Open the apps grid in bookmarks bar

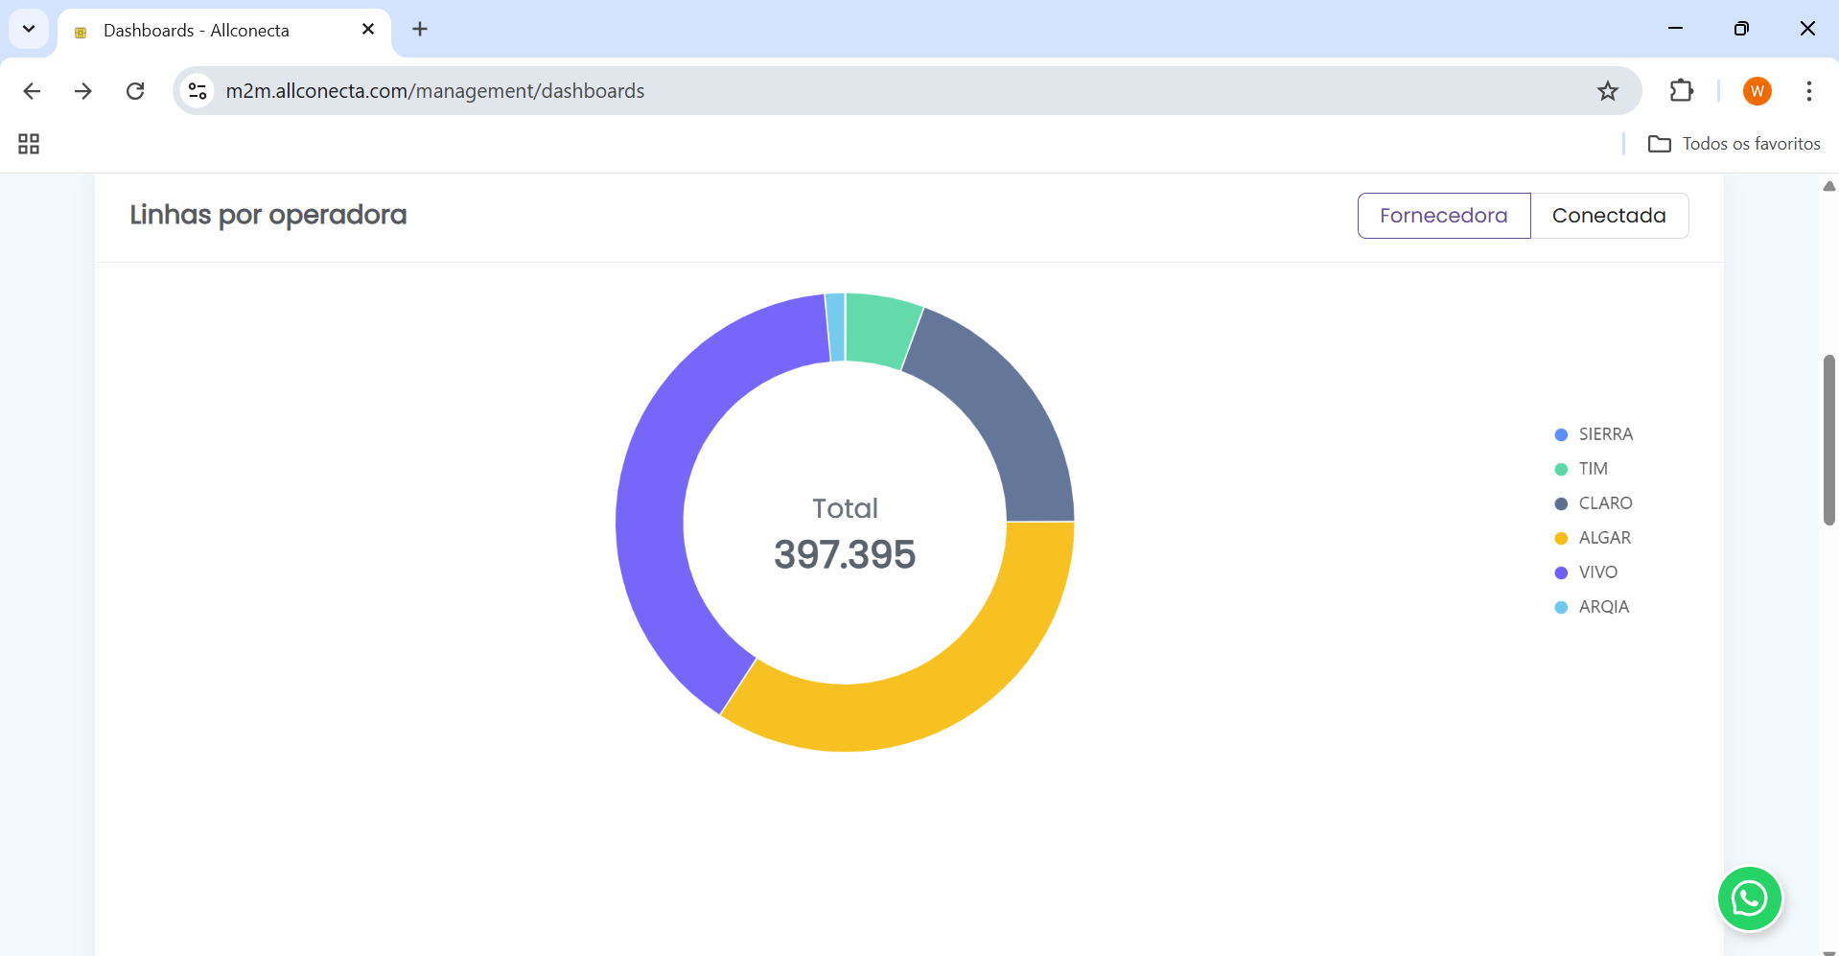click(29, 144)
